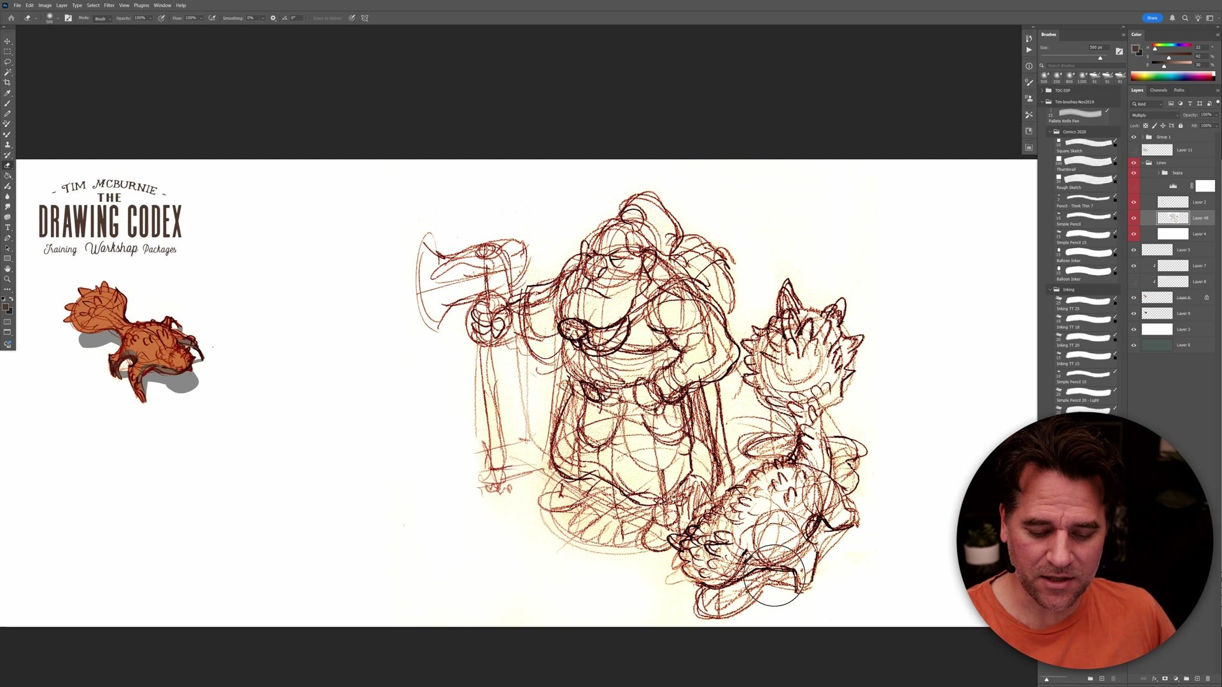Select the Lasso tool
The height and width of the screenshot is (687, 1222).
click(x=8, y=62)
